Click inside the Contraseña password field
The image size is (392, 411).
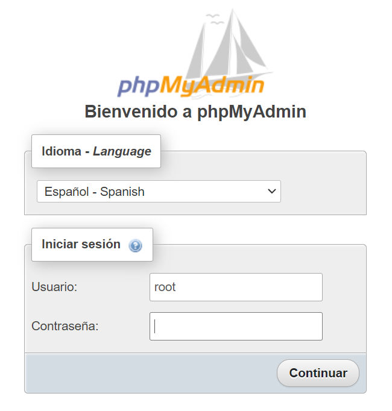(x=236, y=326)
